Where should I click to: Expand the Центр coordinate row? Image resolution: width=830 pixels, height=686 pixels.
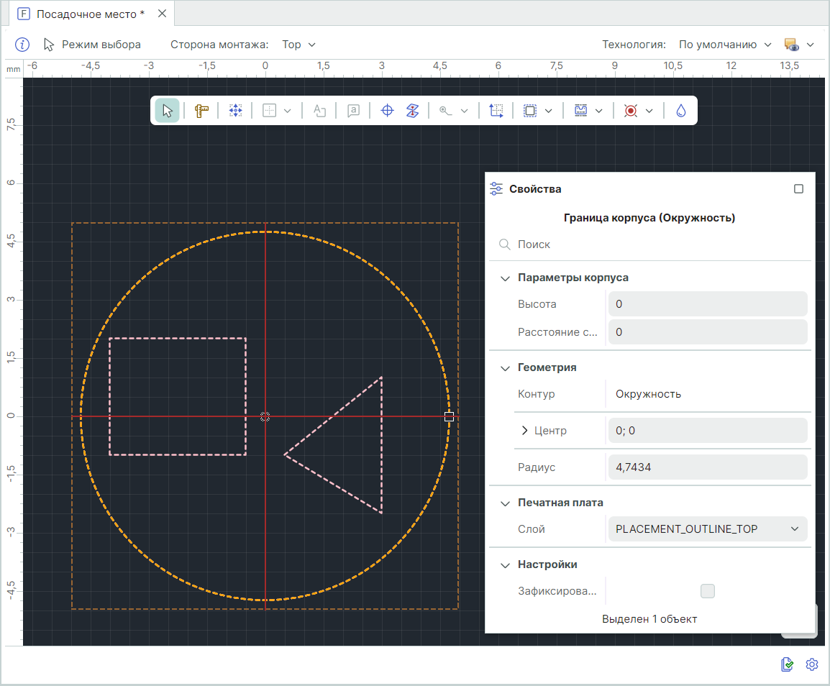click(524, 431)
